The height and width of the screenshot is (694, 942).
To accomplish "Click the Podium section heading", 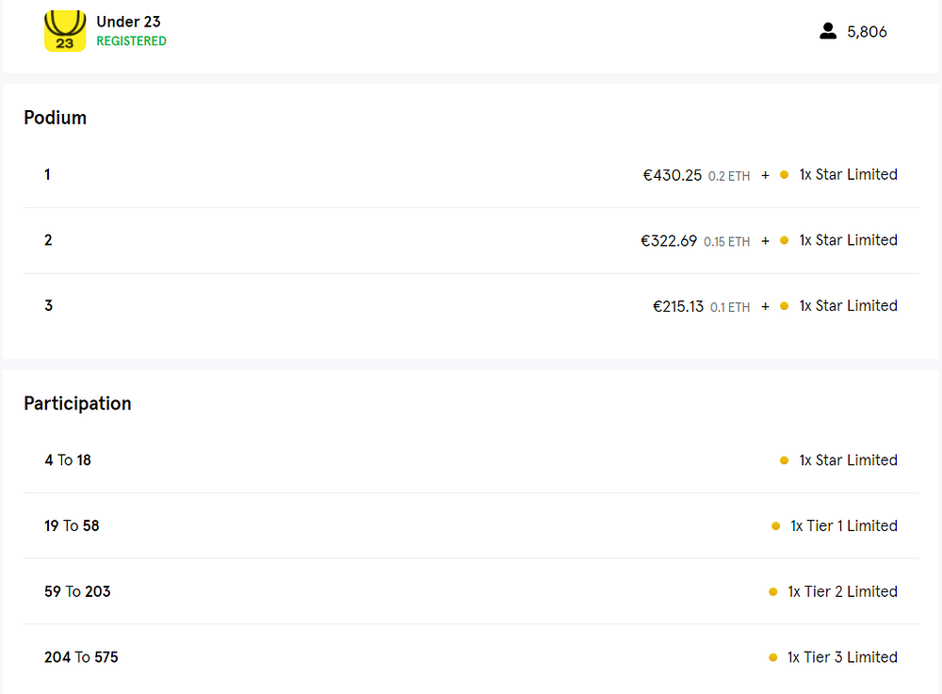I will pyautogui.click(x=56, y=118).
